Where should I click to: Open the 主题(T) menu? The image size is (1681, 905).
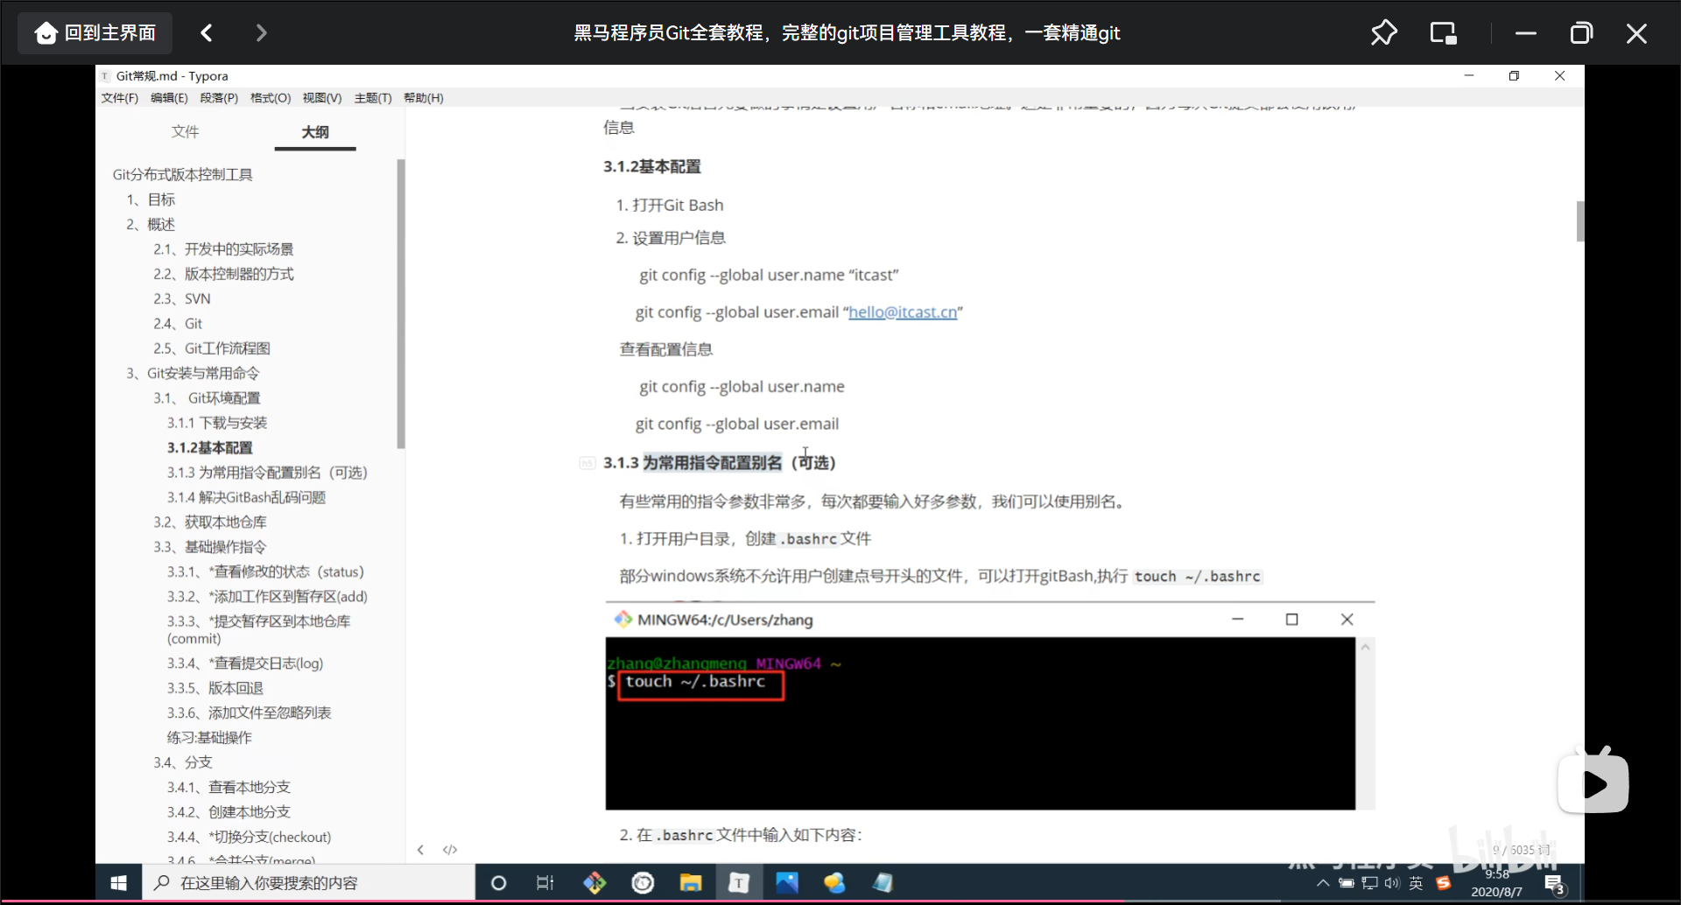pos(373,98)
